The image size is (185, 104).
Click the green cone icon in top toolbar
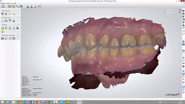pyautogui.click(x=28, y=6)
